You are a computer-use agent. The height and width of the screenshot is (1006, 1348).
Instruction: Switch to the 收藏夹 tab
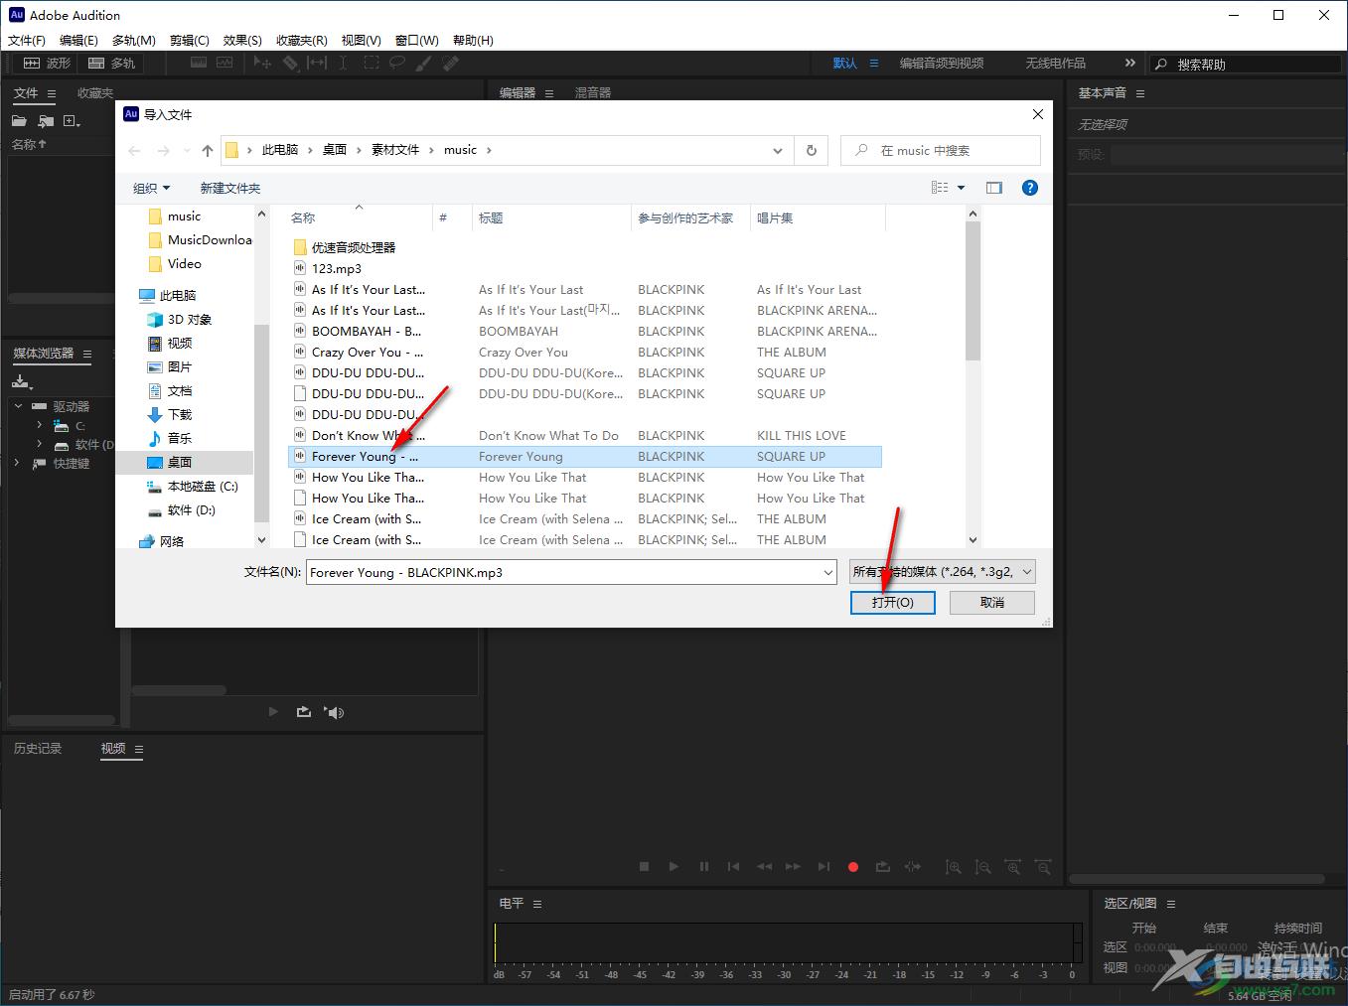pyautogui.click(x=95, y=92)
